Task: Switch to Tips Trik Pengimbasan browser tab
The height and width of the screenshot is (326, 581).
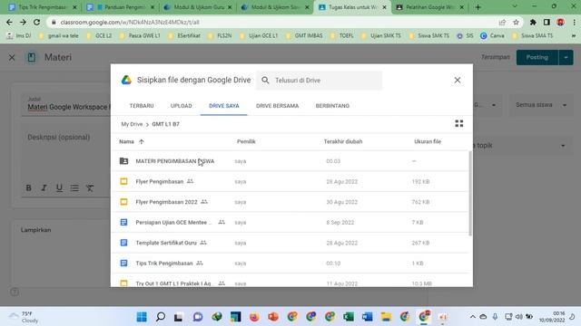Action: coord(42,7)
